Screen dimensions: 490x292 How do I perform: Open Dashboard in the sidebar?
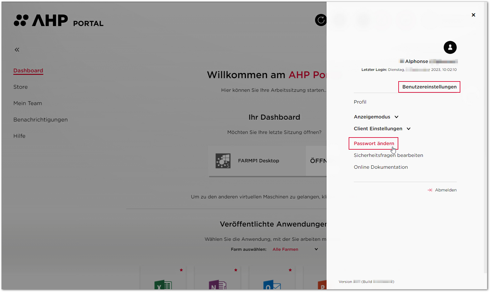point(28,71)
